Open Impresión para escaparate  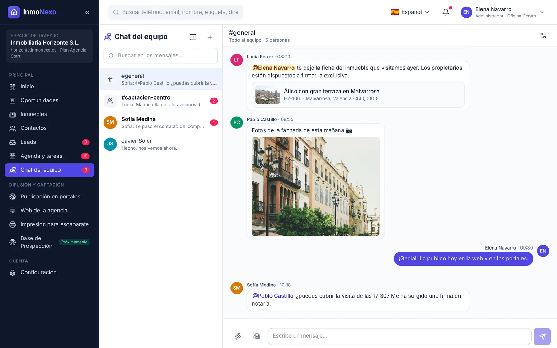pyautogui.click(x=49, y=224)
